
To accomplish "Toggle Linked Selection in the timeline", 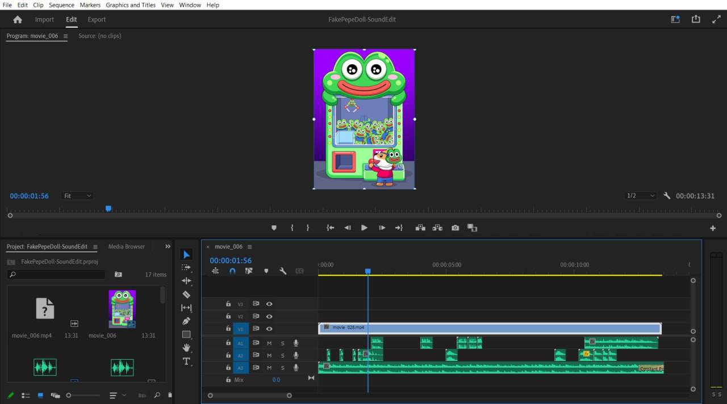I will 249,271.
